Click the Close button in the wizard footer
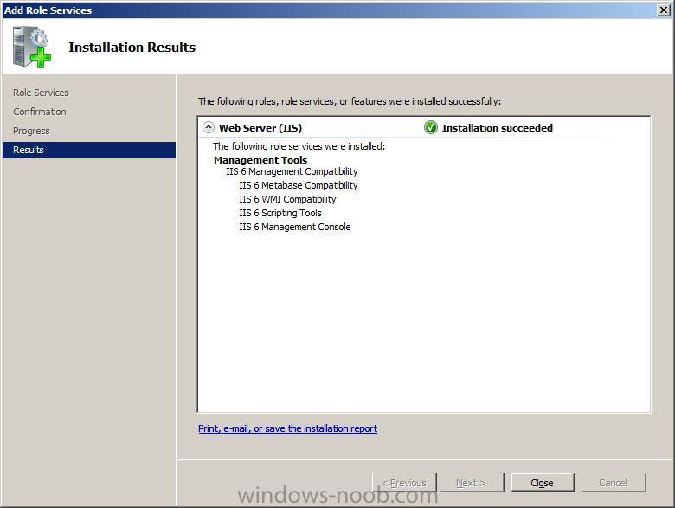This screenshot has height=508, width=675. [543, 483]
